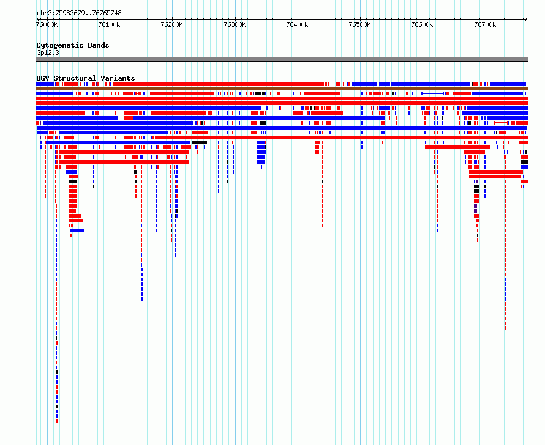
Task: Select the blue bar beneath the red stack near 76050k
Action: point(77,230)
